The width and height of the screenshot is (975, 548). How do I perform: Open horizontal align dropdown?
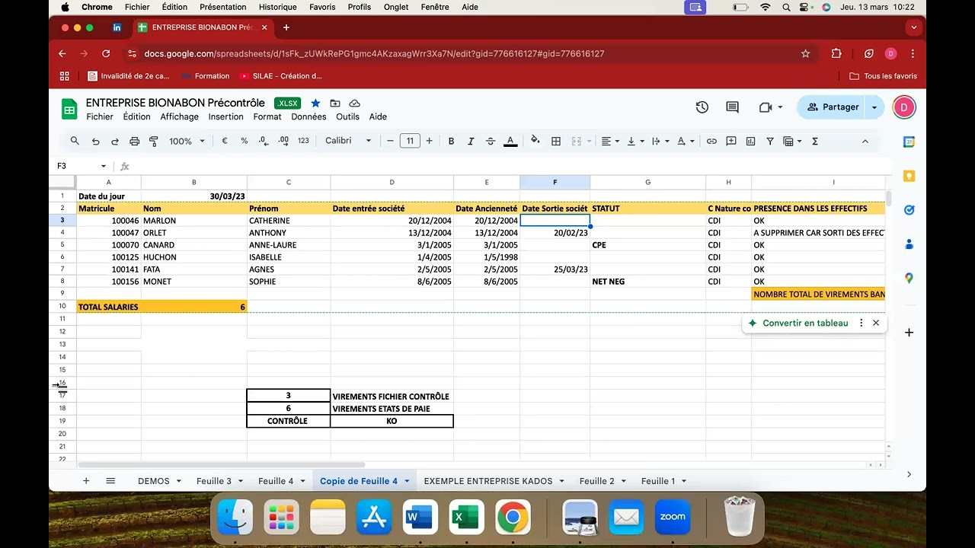(610, 141)
